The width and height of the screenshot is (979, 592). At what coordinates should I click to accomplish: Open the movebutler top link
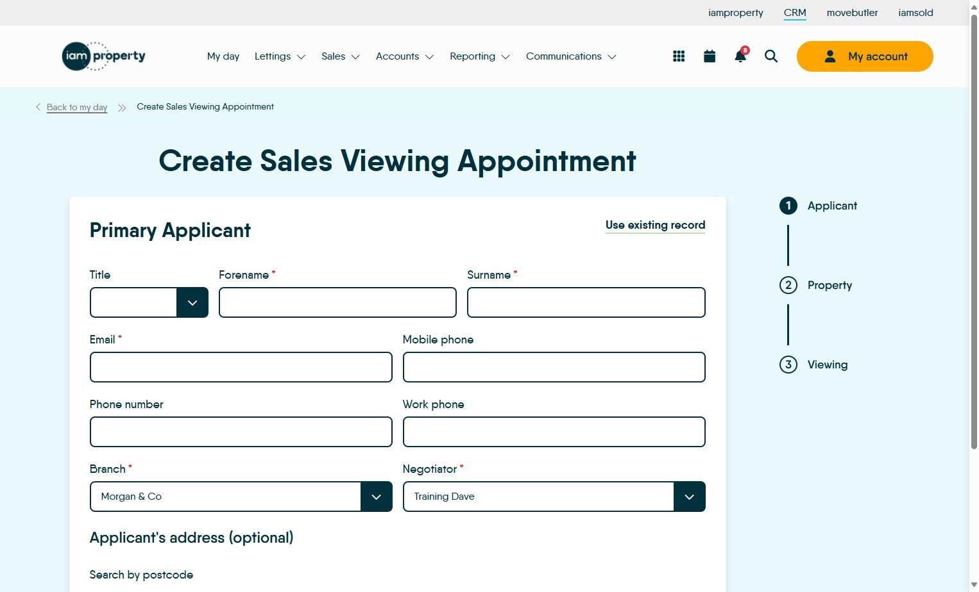pos(852,13)
